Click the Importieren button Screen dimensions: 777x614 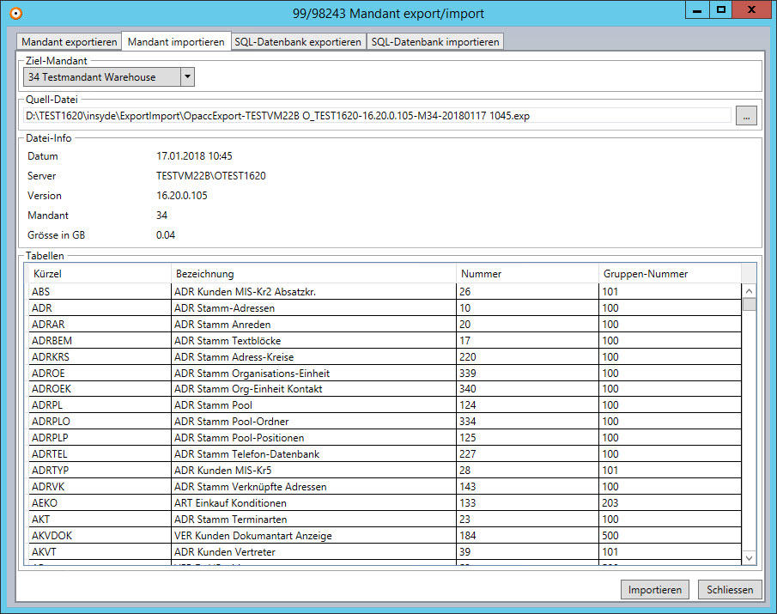tap(654, 589)
